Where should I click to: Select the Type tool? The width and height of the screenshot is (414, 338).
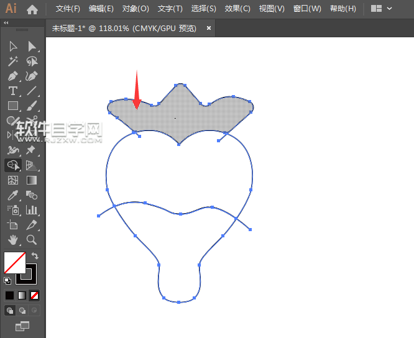13,91
